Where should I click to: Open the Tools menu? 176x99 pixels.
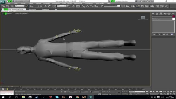coord(15,3)
